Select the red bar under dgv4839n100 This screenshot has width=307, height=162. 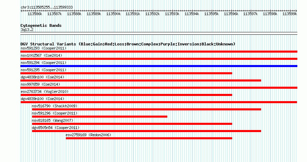click(159, 102)
